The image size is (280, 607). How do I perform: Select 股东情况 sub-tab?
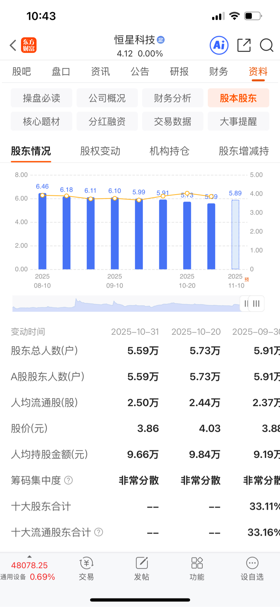pyautogui.click(x=31, y=151)
